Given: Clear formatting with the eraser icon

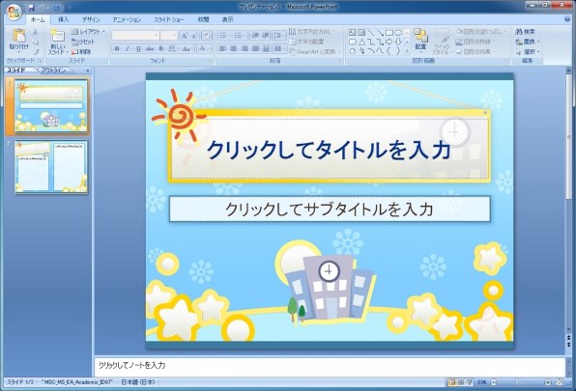Looking at the screenshot, I should click(207, 35).
